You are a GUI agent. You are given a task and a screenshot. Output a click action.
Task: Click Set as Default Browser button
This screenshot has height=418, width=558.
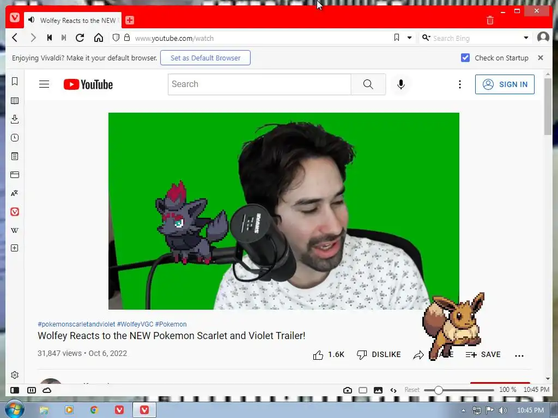pyautogui.click(x=205, y=58)
